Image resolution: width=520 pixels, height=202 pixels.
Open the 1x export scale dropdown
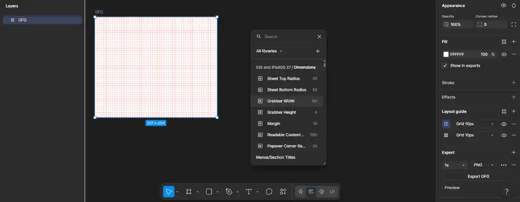click(455, 165)
